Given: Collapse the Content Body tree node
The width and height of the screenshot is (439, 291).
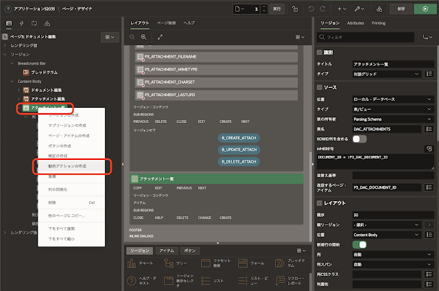Looking at the screenshot, I should coord(12,81).
